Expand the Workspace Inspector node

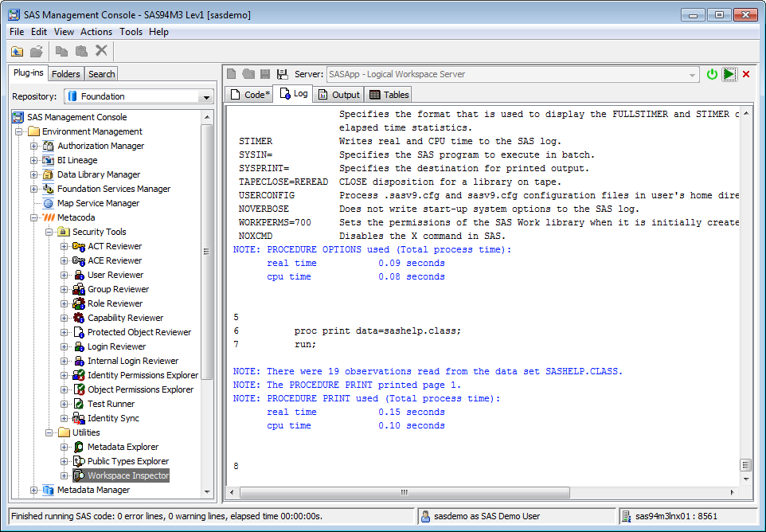click(64, 475)
